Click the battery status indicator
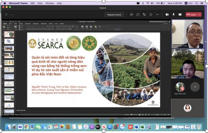The width and height of the screenshot is (208, 133). coord(160,3)
